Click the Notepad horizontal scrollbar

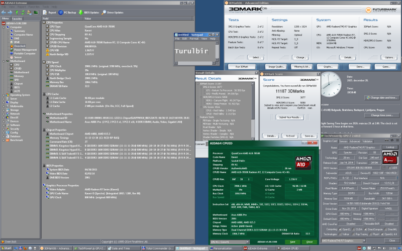click(195, 63)
